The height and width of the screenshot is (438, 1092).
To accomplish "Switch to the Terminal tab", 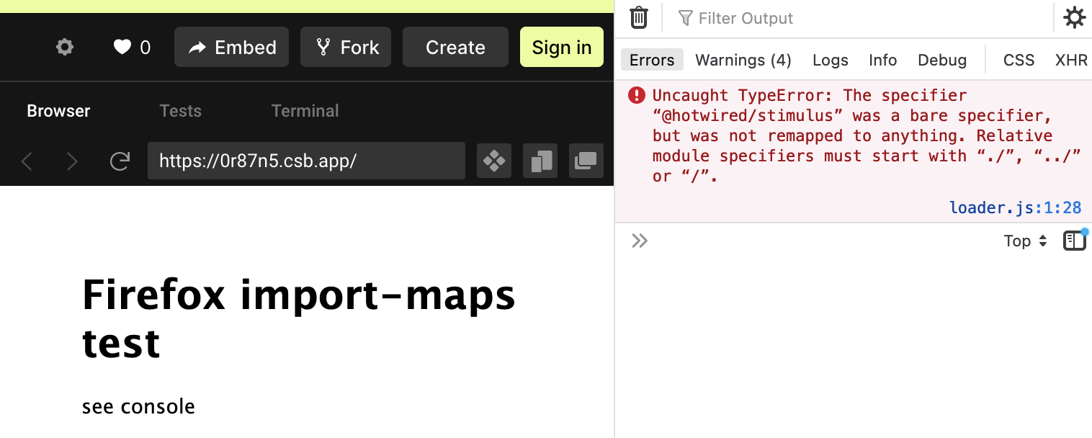I will click(x=305, y=110).
